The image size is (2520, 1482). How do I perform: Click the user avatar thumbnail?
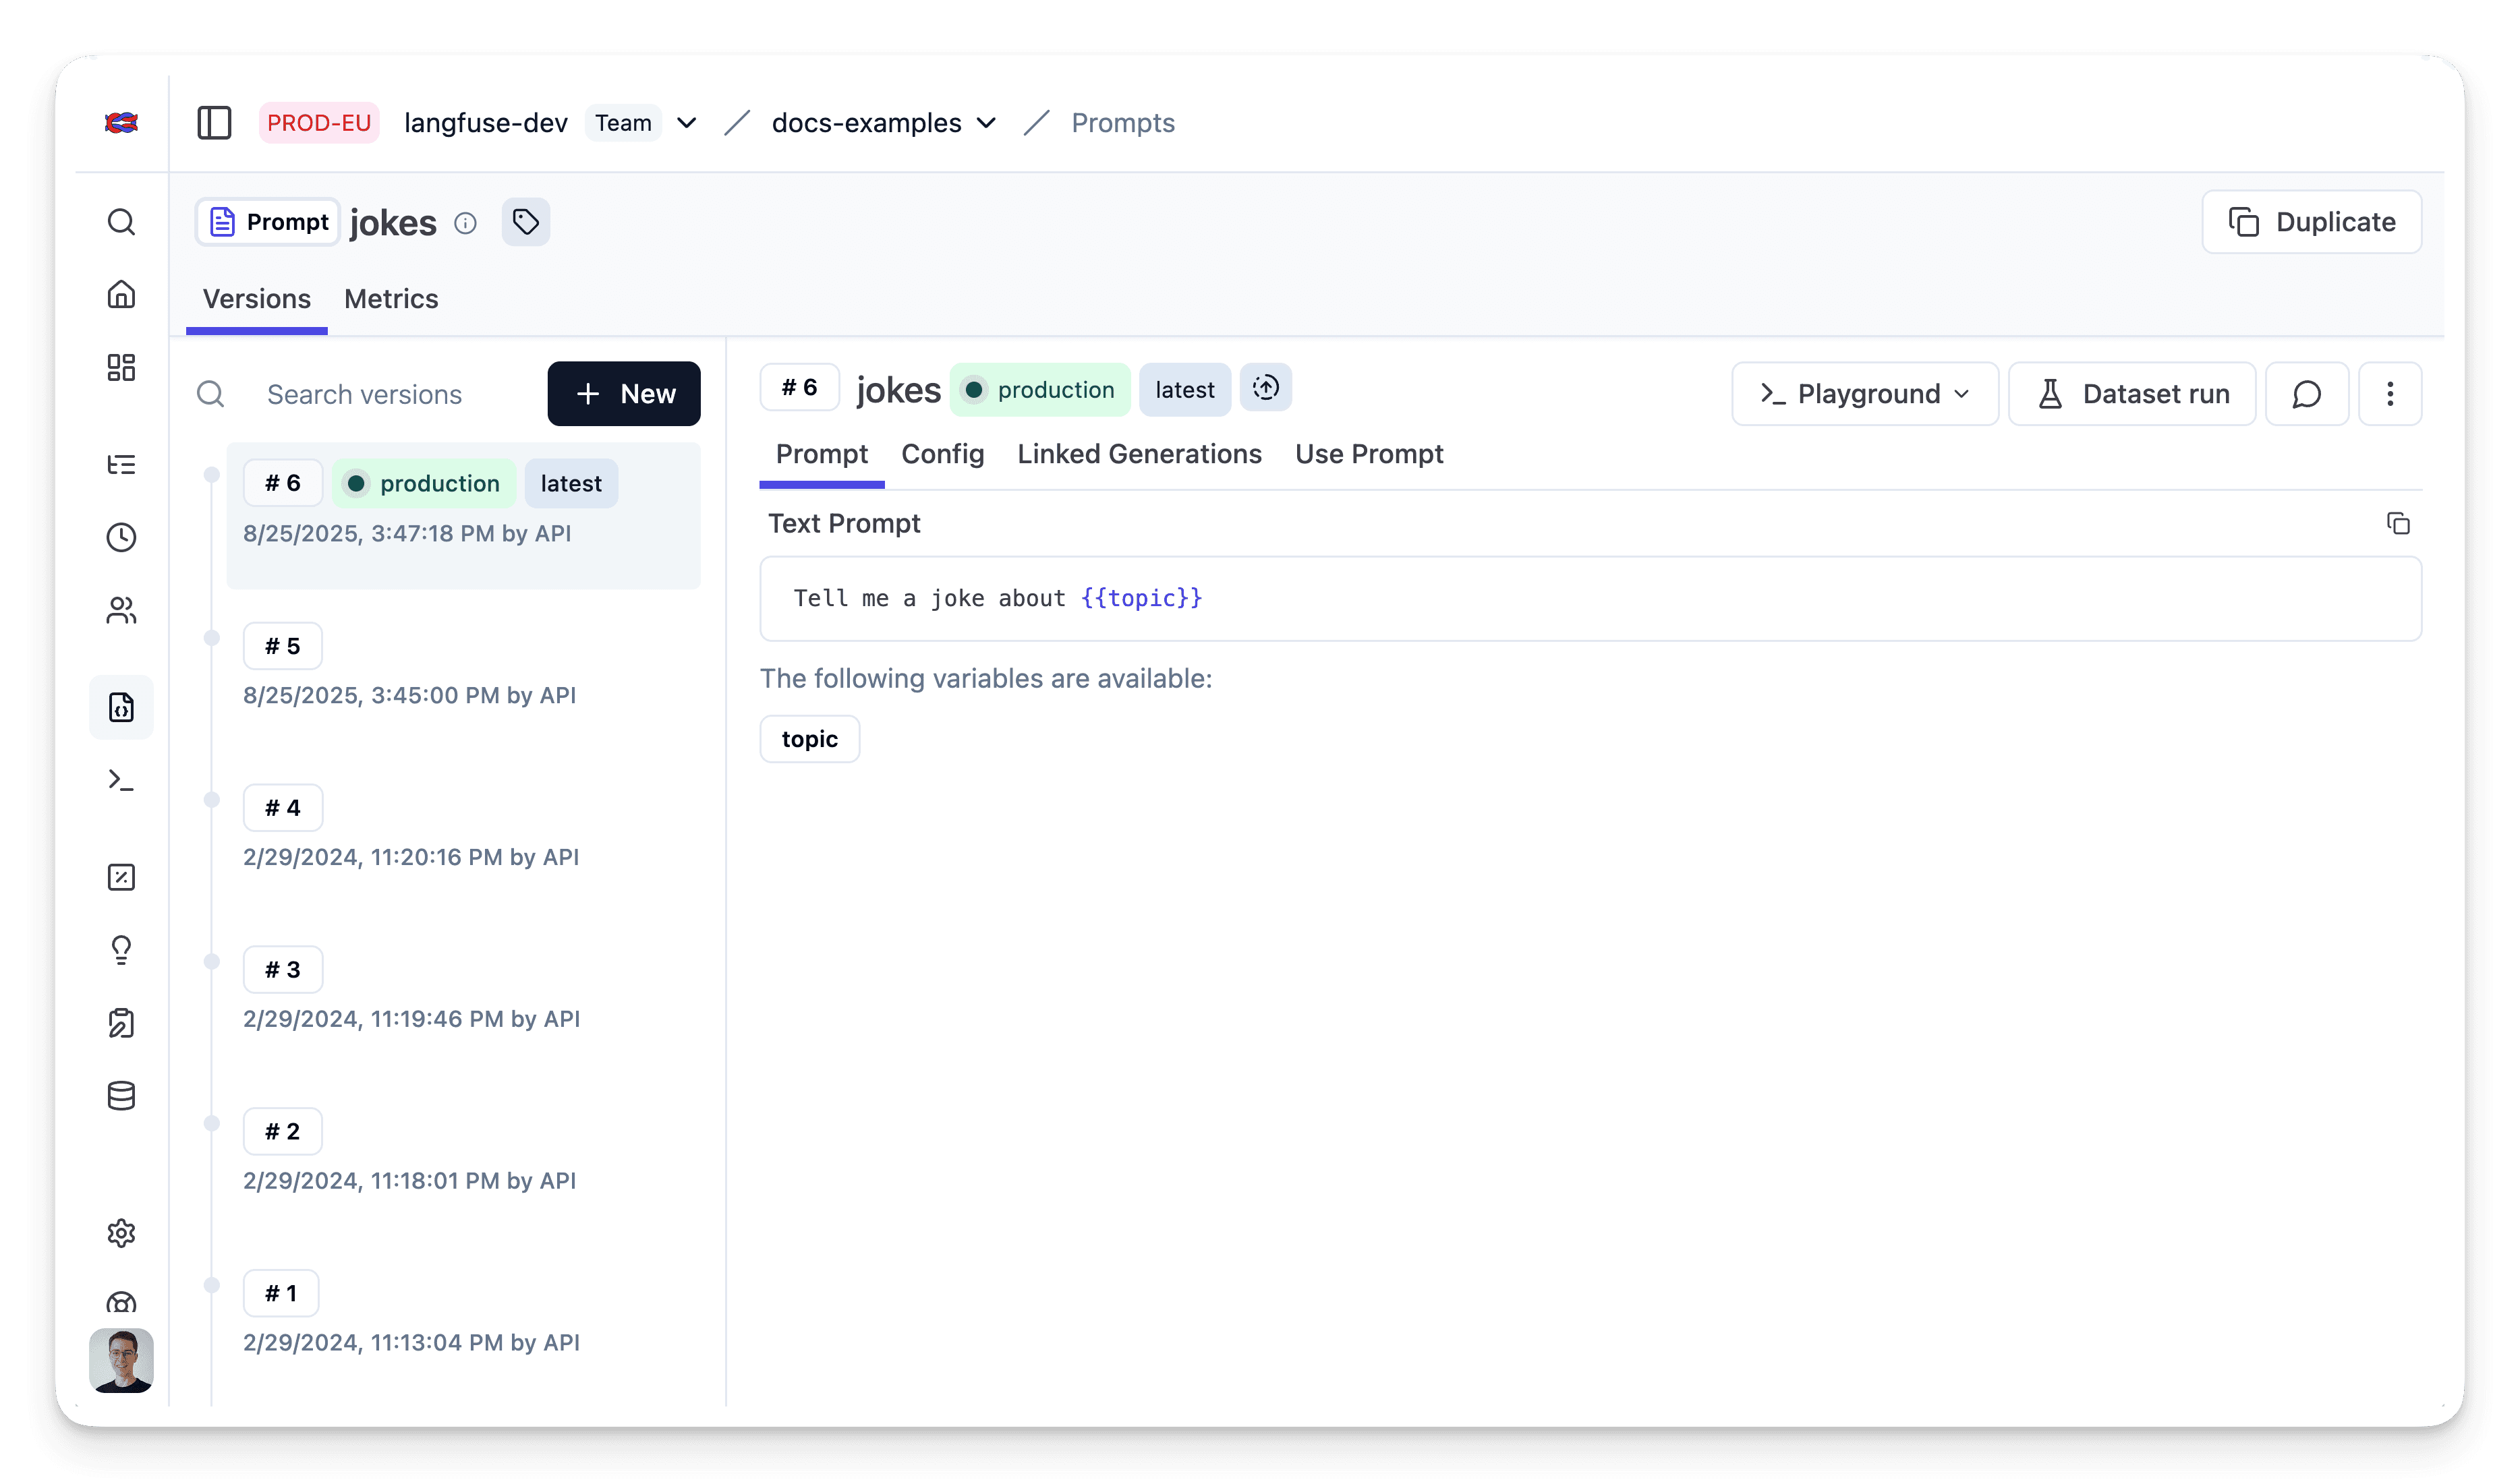121,1359
